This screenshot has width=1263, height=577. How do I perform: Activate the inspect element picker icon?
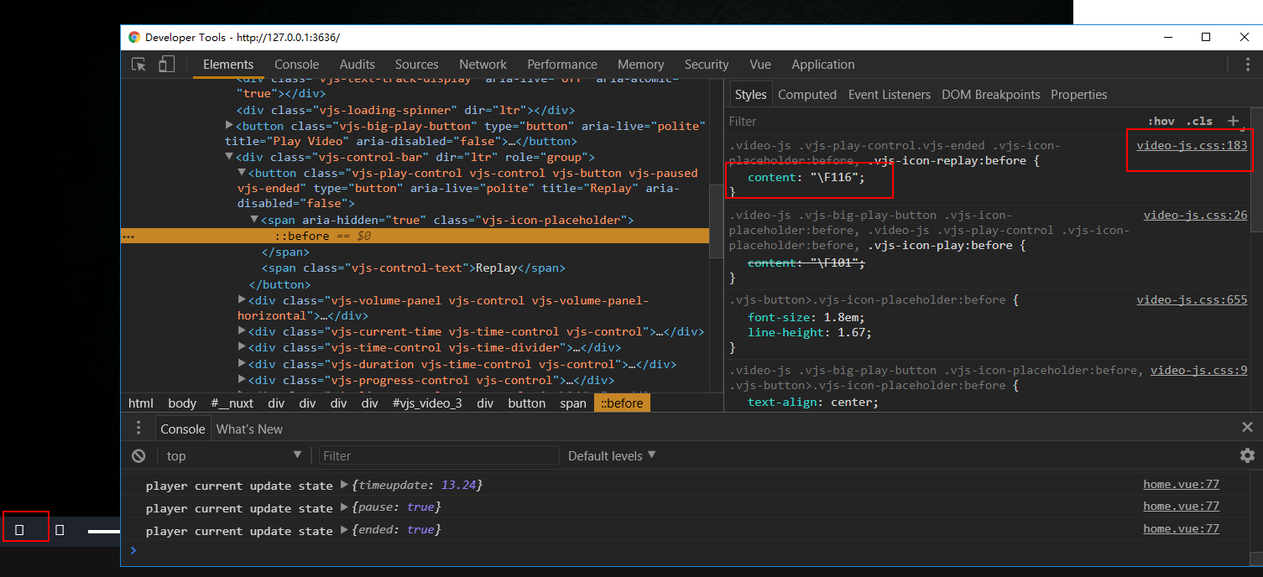pos(139,65)
